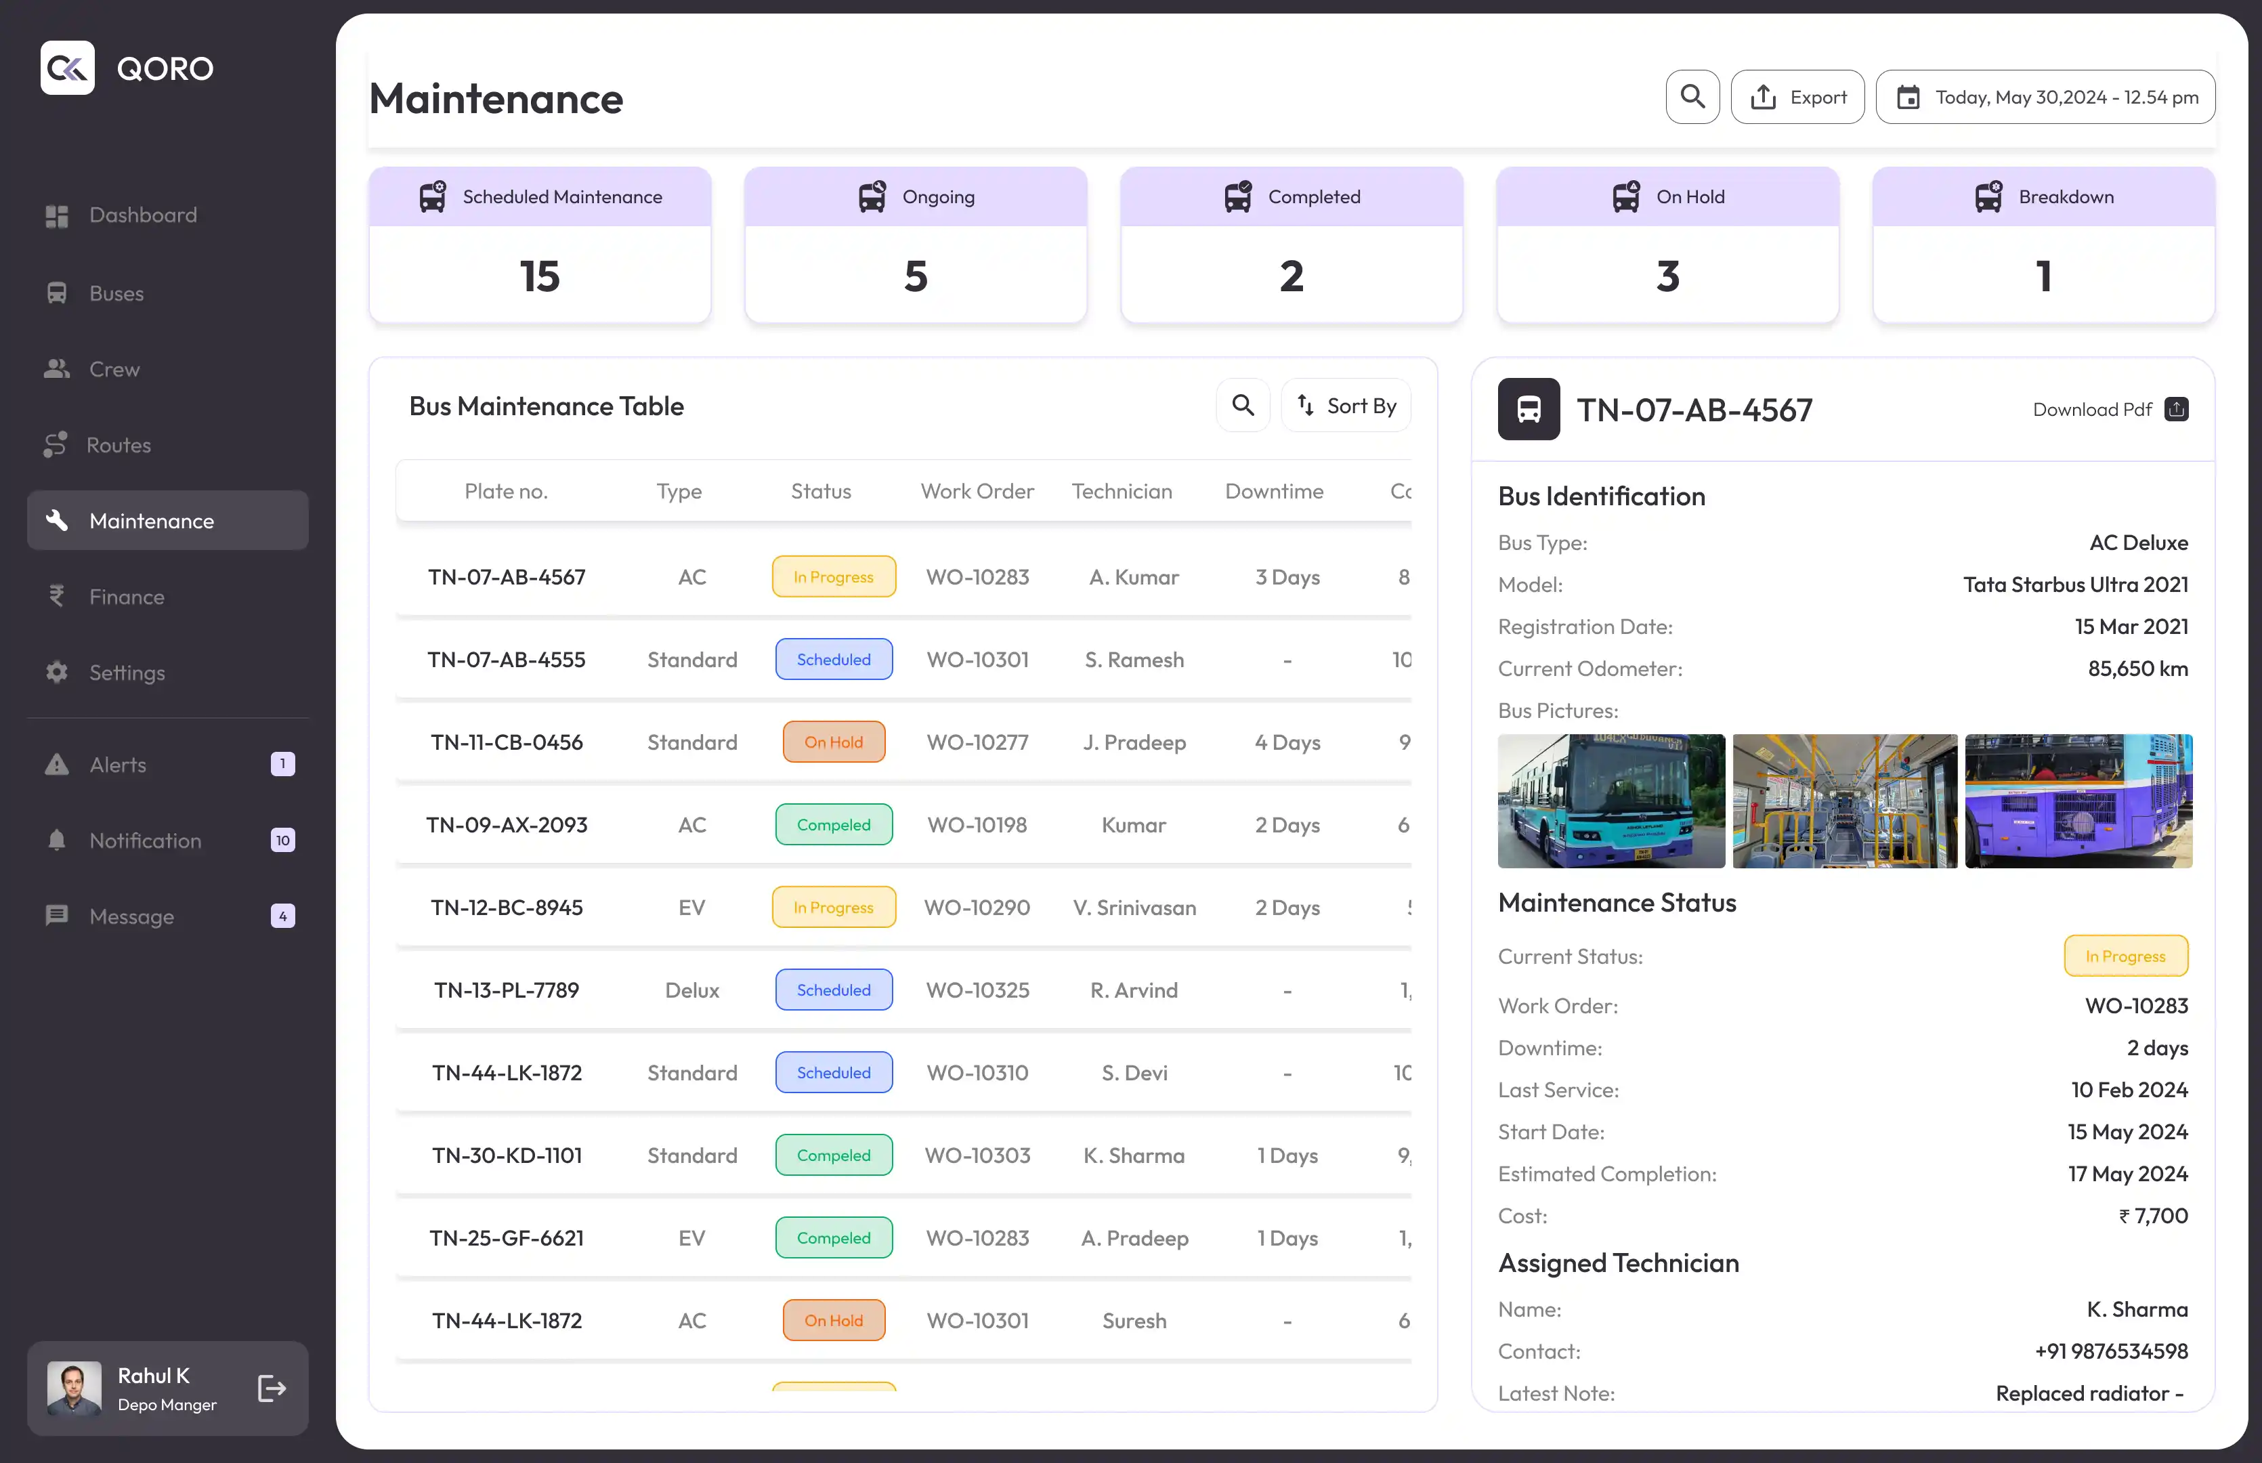Screen dimensions: 2262x1463
Task: Go to Dashboard in the sidebar
Action: 142,215
